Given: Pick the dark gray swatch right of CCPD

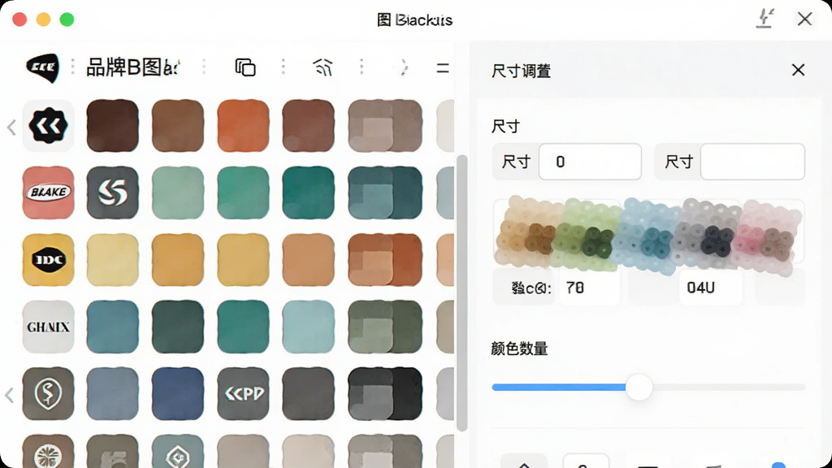Looking at the screenshot, I should tap(308, 394).
